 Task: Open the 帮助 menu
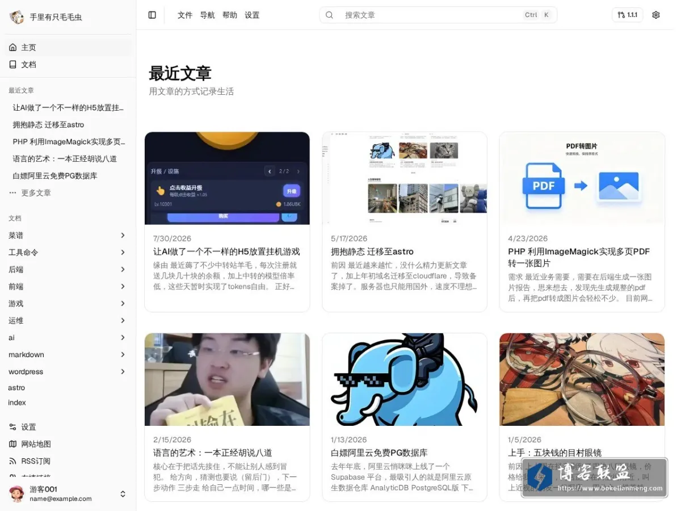pyautogui.click(x=230, y=15)
